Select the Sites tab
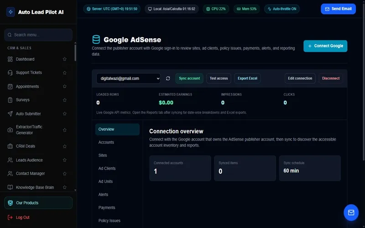 pos(117,155)
